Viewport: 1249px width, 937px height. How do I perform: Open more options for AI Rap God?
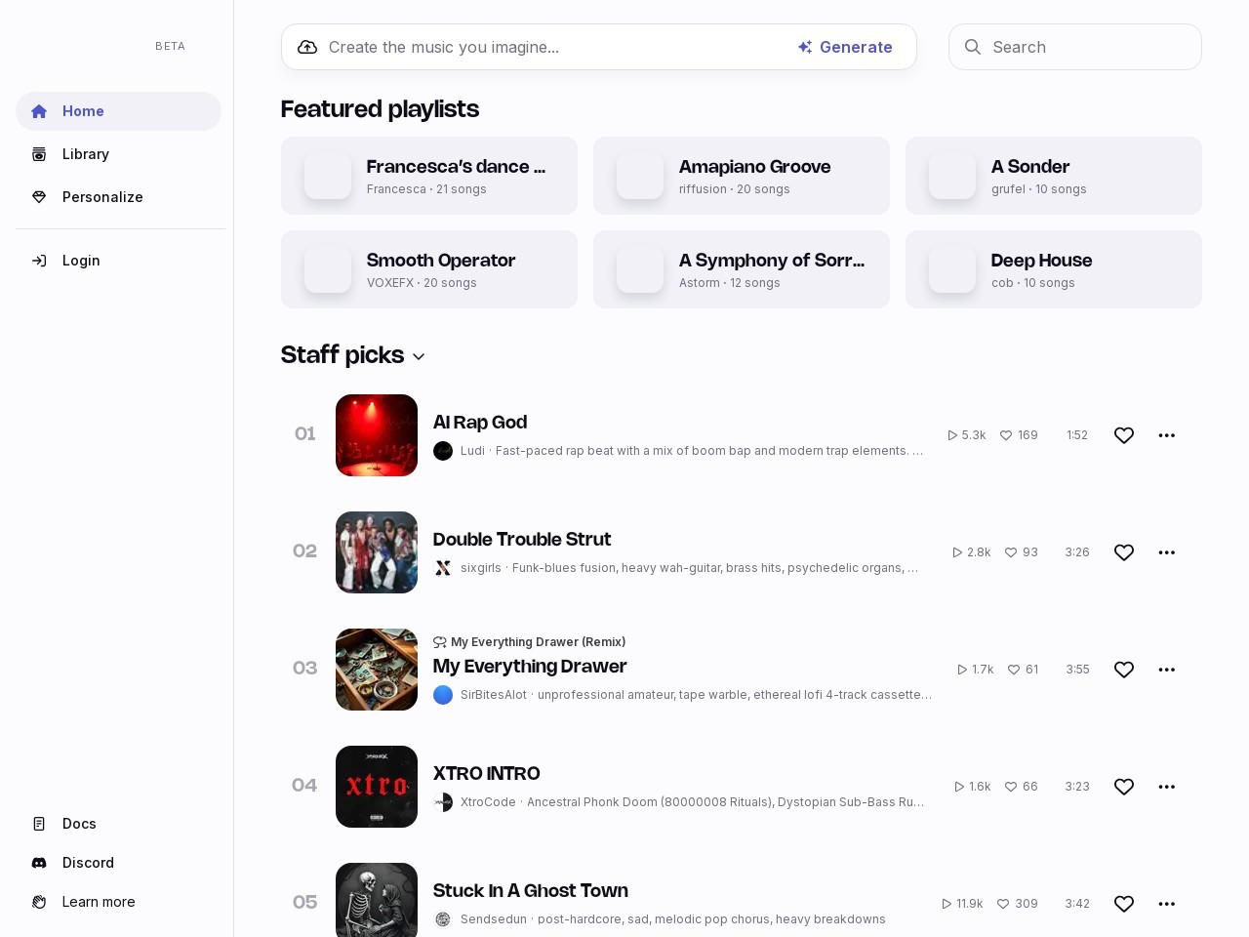(x=1166, y=435)
